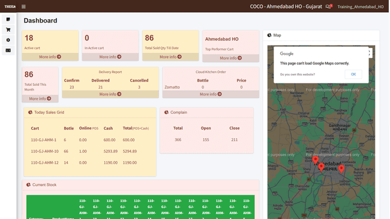This screenshot has width=390, height=219.
Task: Click arrow icon beside Cloud Kitchen More info
Action: (x=219, y=94)
